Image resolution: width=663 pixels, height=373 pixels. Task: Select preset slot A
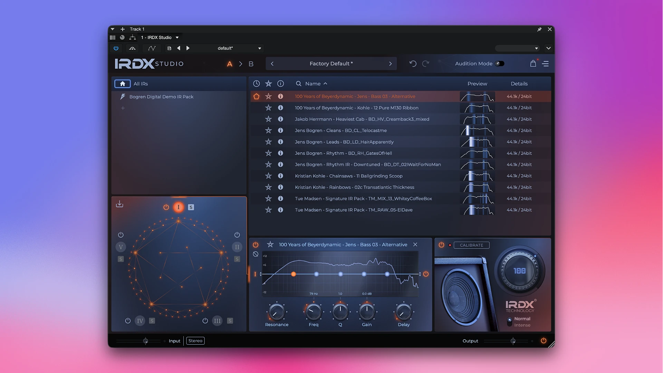click(x=230, y=64)
